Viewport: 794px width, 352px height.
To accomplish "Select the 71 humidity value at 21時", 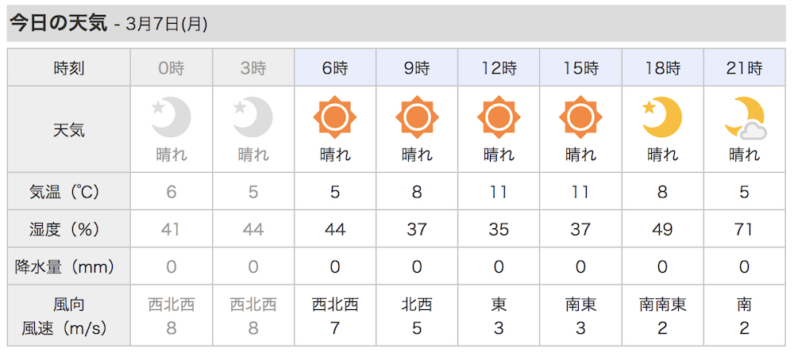I will coord(745,229).
